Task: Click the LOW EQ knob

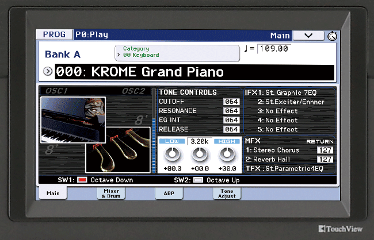Action: click(x=172, y=154)
